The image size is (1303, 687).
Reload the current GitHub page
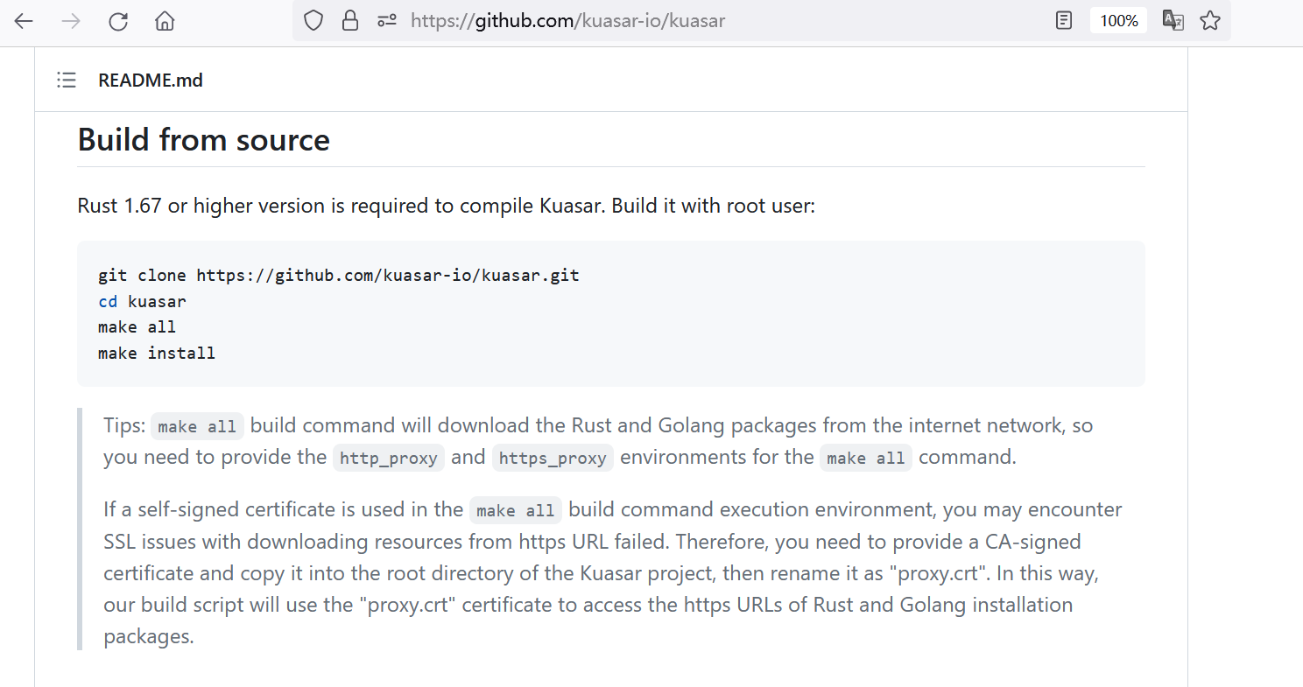point(118,21)
